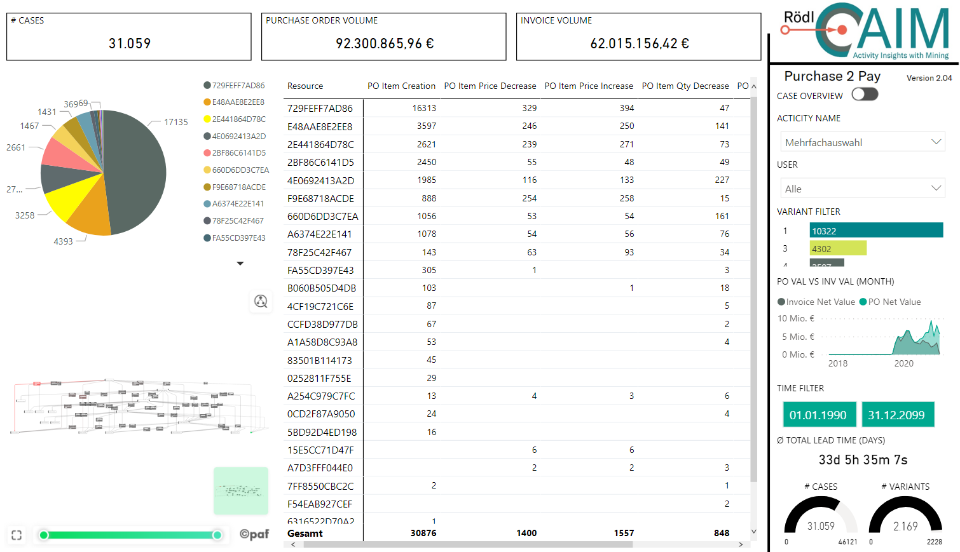
Task: Open the Mehrfachauswahl activity dropdown
Action: point(863,141)
